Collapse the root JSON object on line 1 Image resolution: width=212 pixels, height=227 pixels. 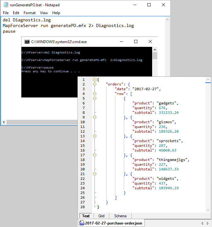point(95,80)
